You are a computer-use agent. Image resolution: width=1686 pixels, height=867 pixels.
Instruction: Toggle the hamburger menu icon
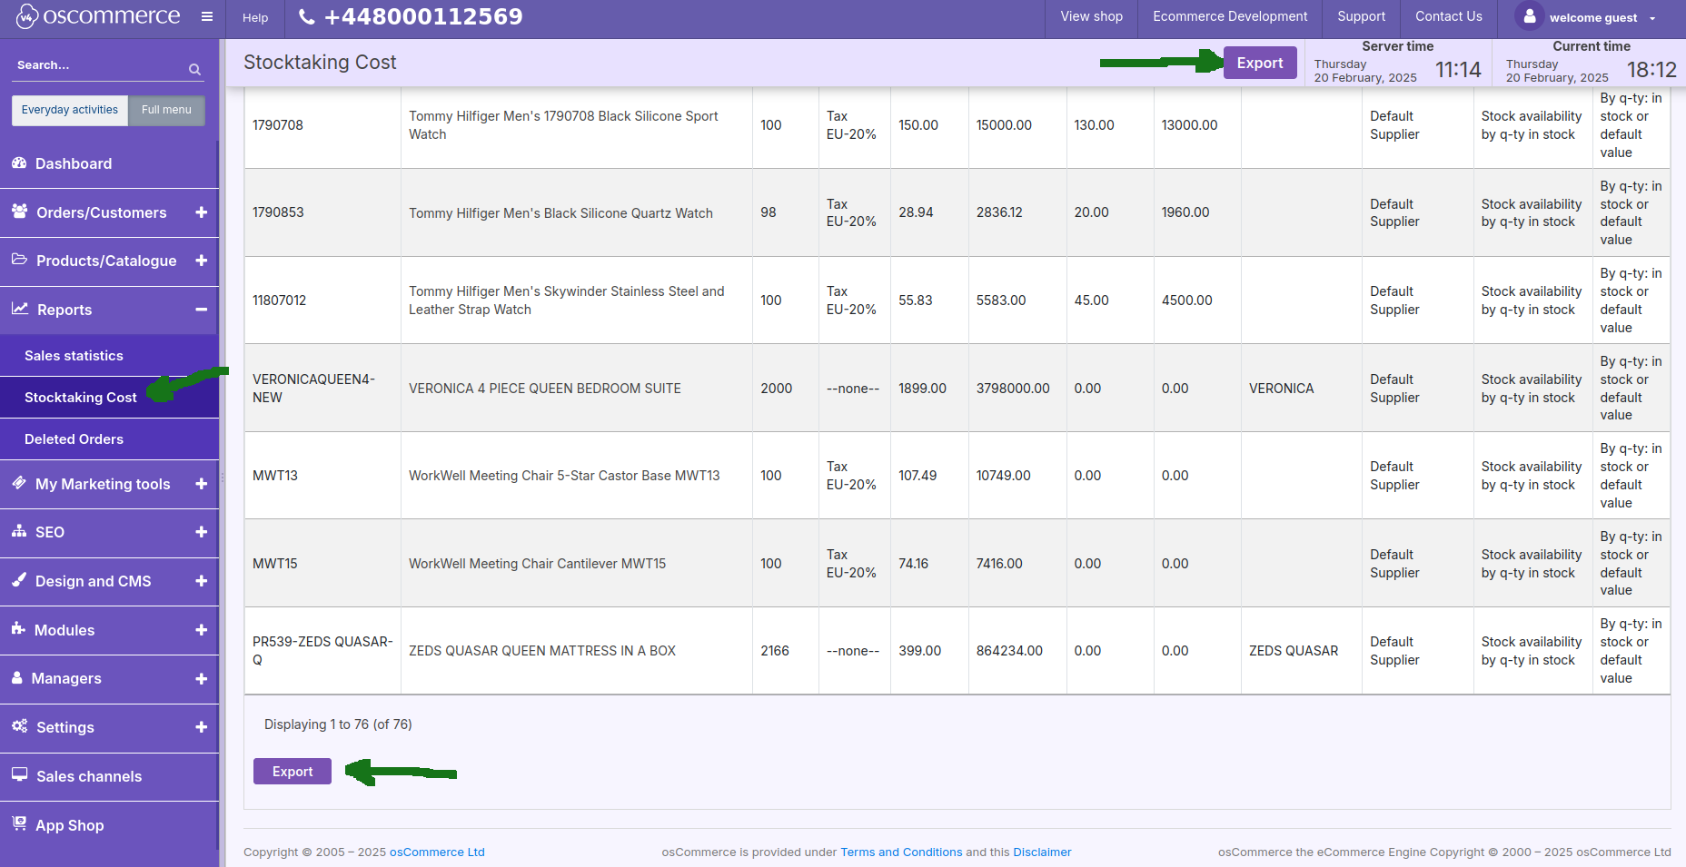coord(207,17)
